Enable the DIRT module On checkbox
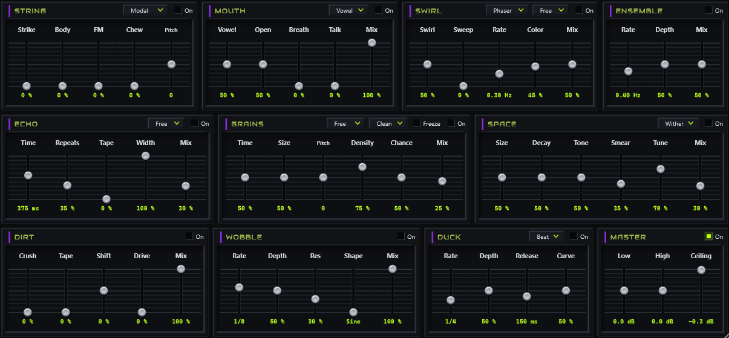Screen dimensions: 729x338 189,236
